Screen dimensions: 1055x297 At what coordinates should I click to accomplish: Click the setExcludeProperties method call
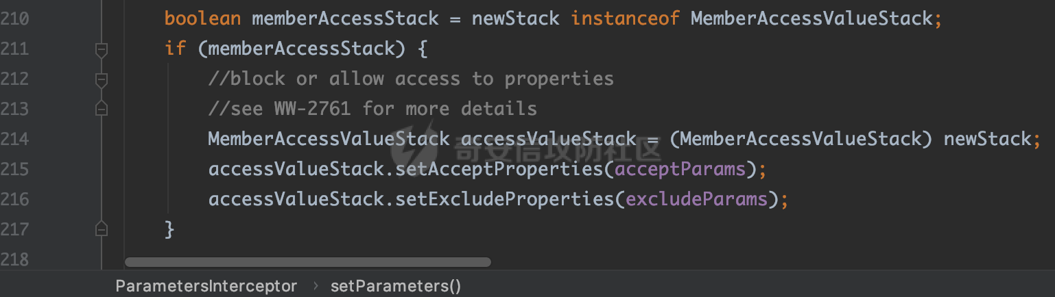(508, 199)
